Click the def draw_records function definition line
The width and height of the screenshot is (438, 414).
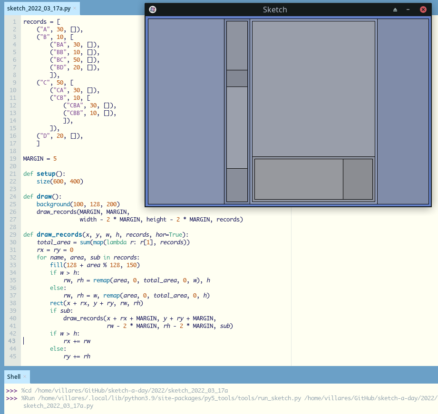coord(106,234)
